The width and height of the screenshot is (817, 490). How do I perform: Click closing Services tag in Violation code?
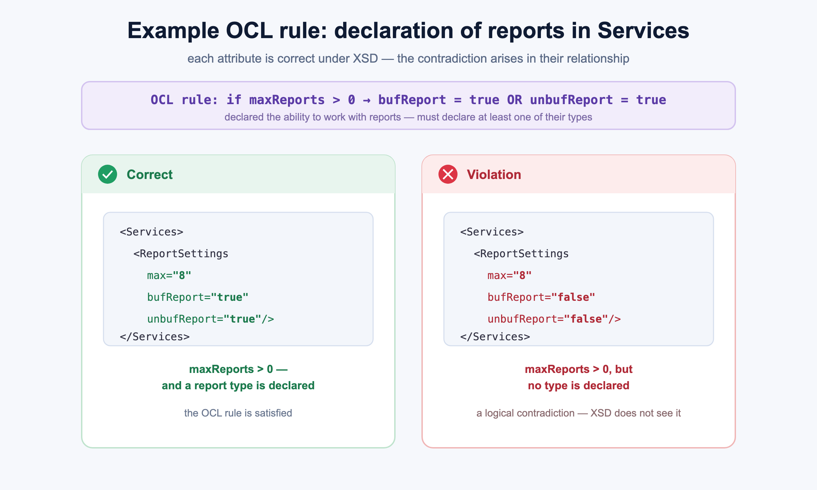point(495,337)
